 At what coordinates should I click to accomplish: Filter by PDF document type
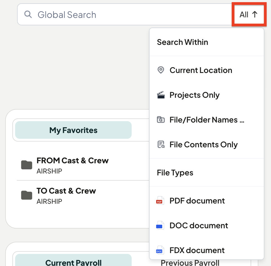tap(207, 201)
